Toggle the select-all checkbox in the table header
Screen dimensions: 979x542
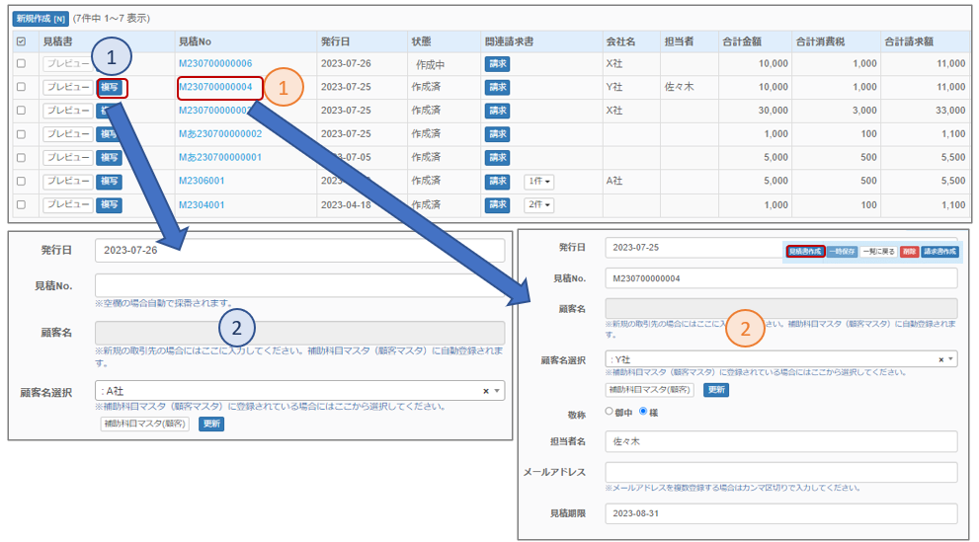[x=21, y=41]
